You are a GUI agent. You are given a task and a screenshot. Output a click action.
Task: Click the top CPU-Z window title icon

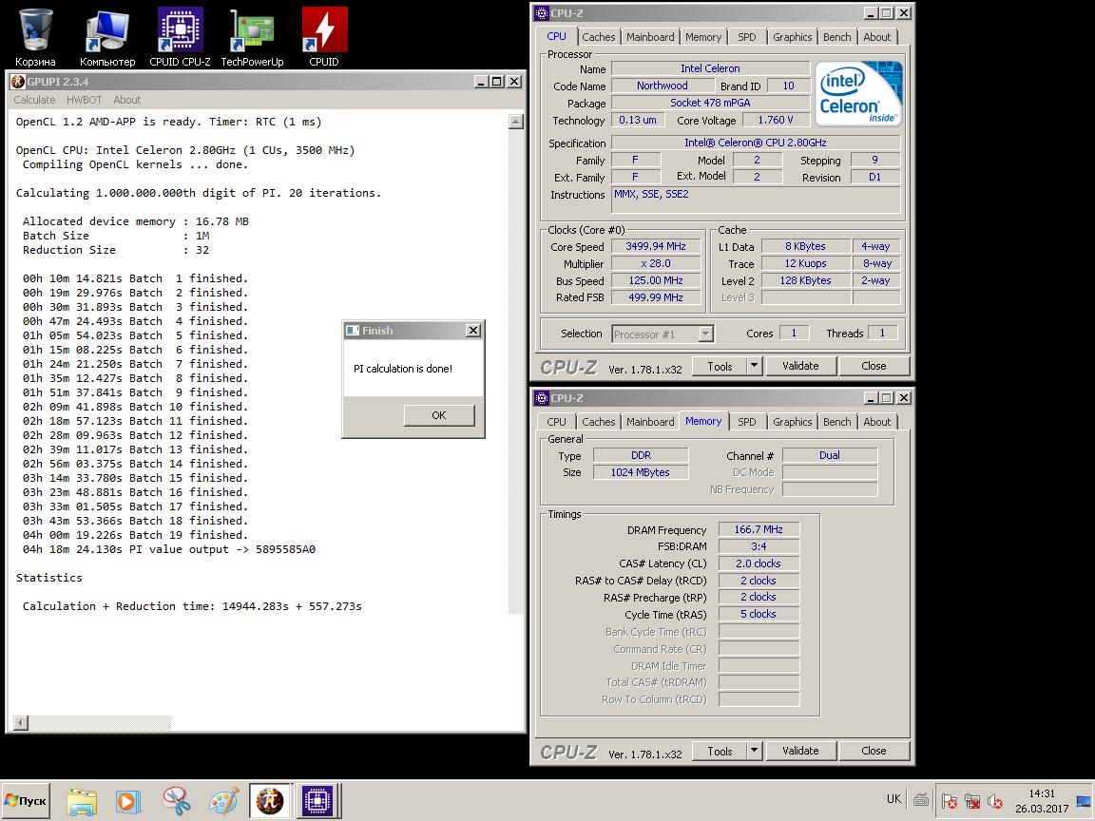click(542, 13)
